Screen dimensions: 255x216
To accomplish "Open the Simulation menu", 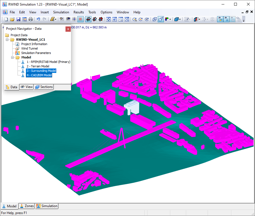I will click(x=61, y=12).
